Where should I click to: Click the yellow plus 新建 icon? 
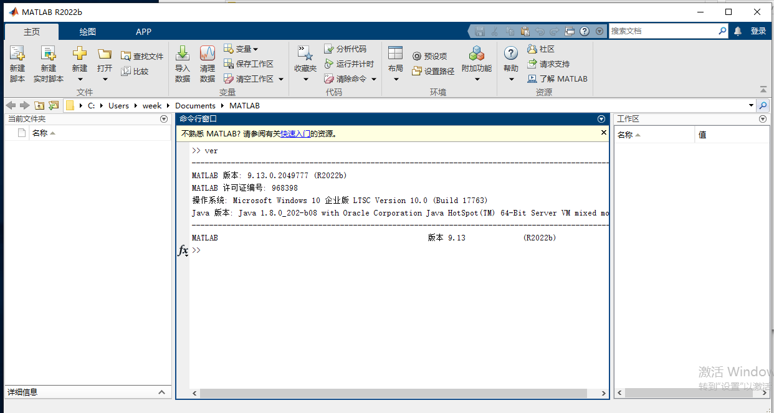tap(80, 54)
